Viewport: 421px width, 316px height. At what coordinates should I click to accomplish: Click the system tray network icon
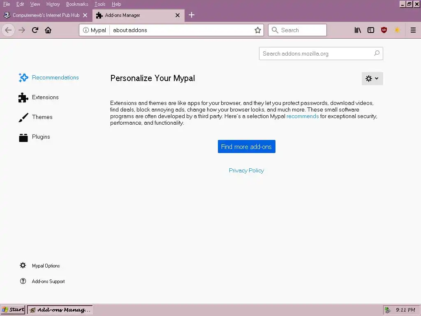387,310
